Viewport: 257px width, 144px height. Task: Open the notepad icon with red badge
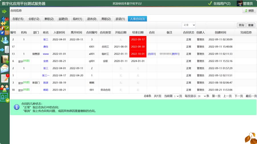click(5, 79)
